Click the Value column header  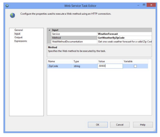point(110,62)
